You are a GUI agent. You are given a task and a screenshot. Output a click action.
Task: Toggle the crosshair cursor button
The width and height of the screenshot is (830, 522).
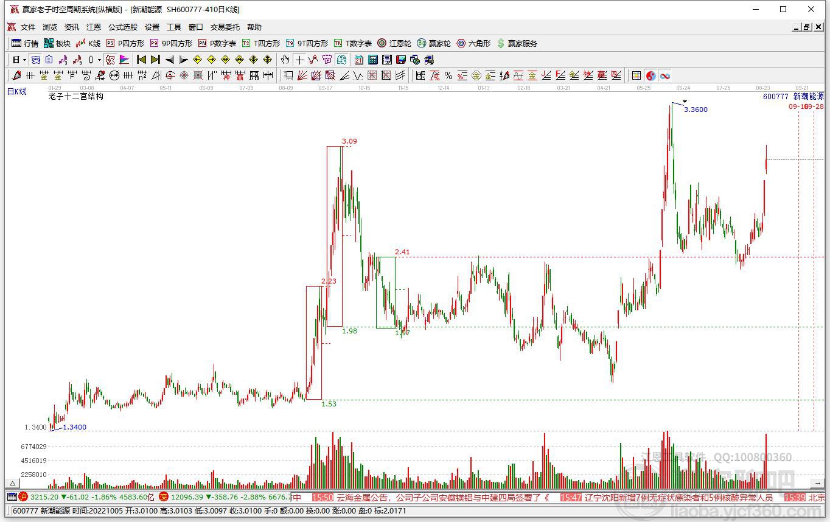click(299, 60)
